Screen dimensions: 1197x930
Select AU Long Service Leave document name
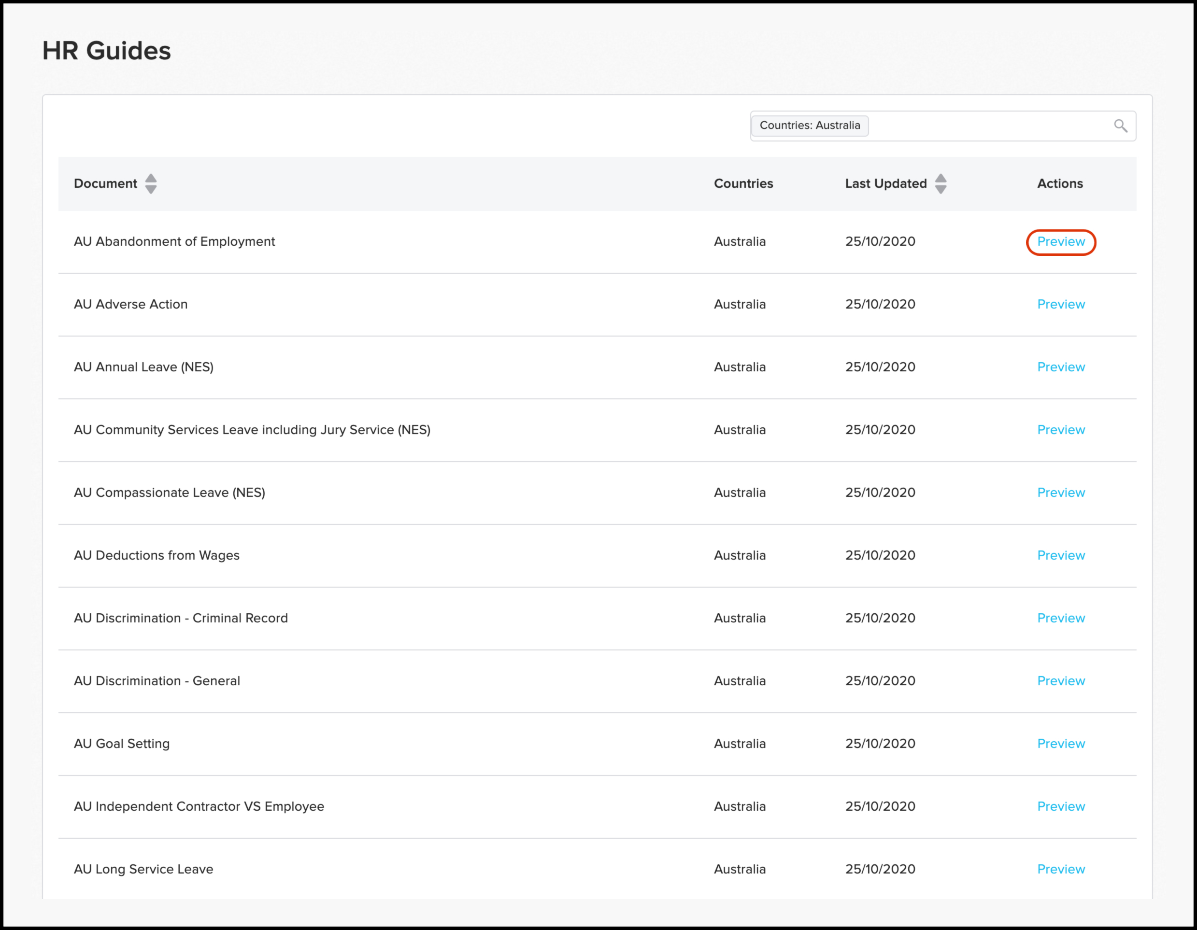(143, 869)
